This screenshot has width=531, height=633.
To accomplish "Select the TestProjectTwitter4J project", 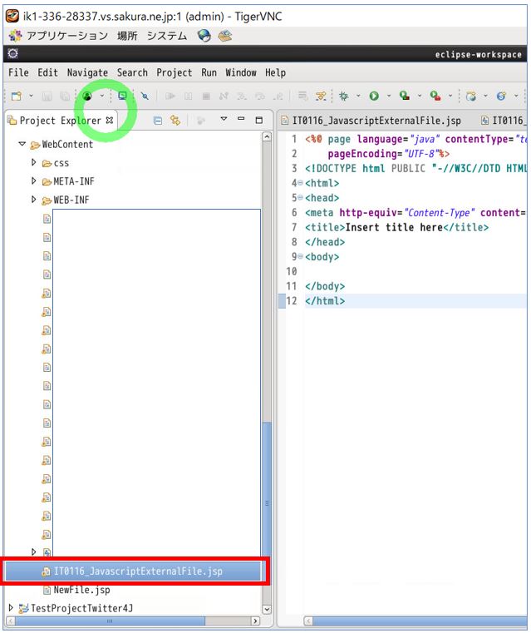I will pyautogui.click(x=81, y=607).
